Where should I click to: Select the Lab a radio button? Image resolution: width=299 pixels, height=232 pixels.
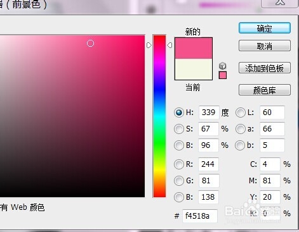241,129
